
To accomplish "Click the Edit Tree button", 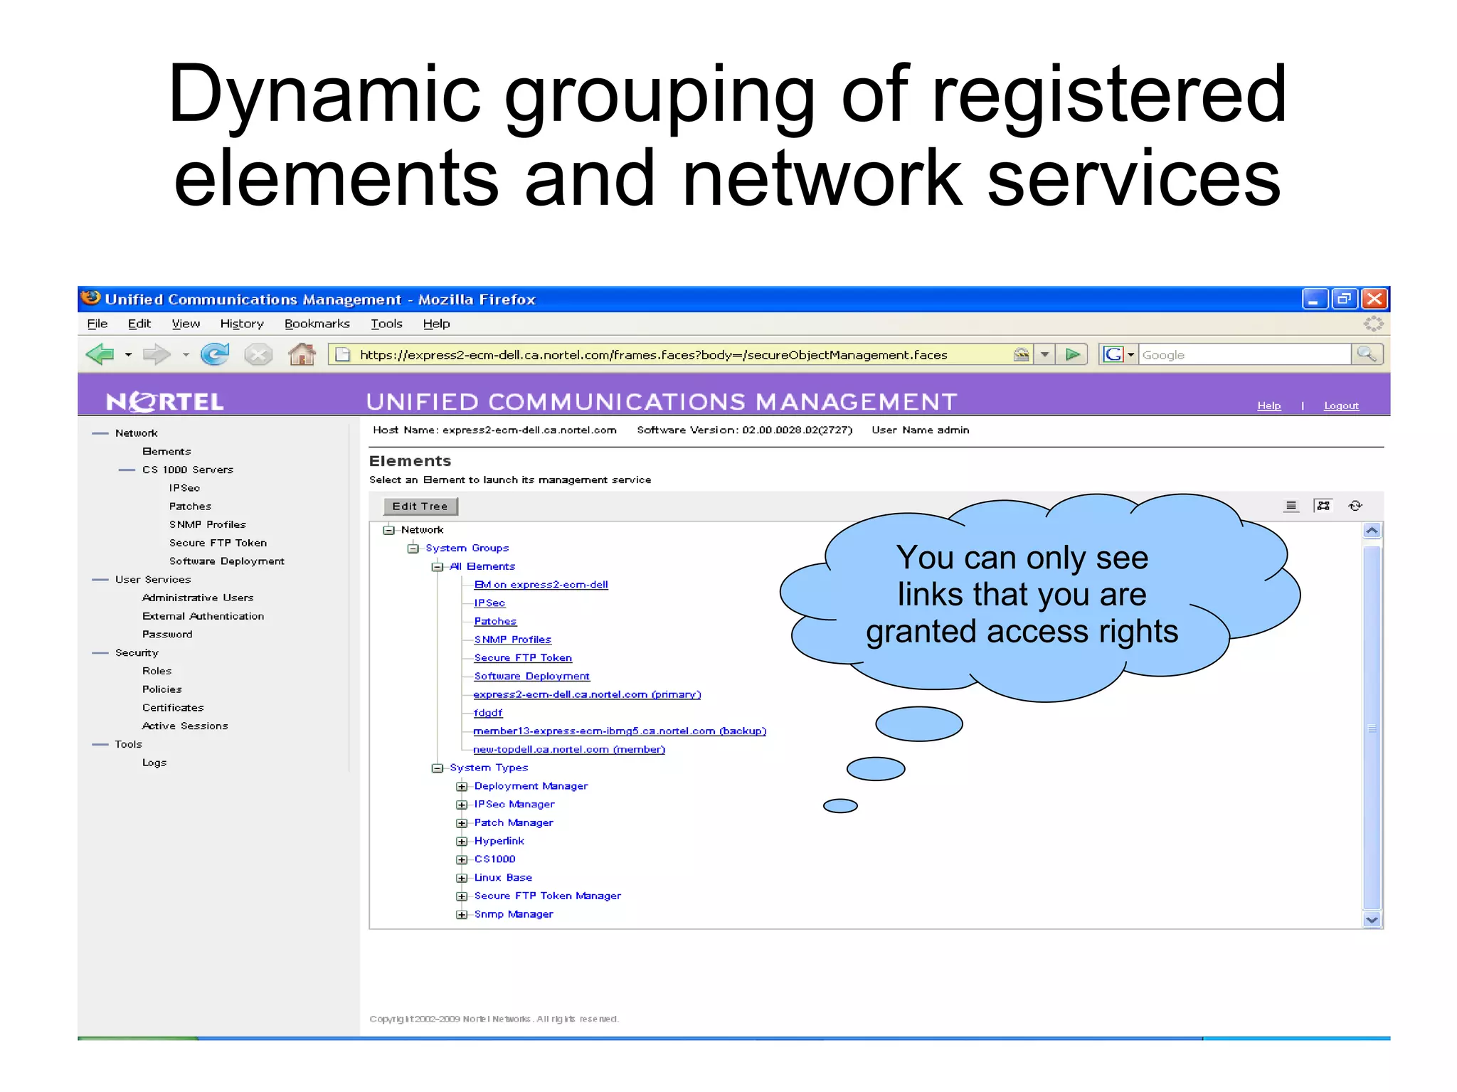I will tap(420, 506).
